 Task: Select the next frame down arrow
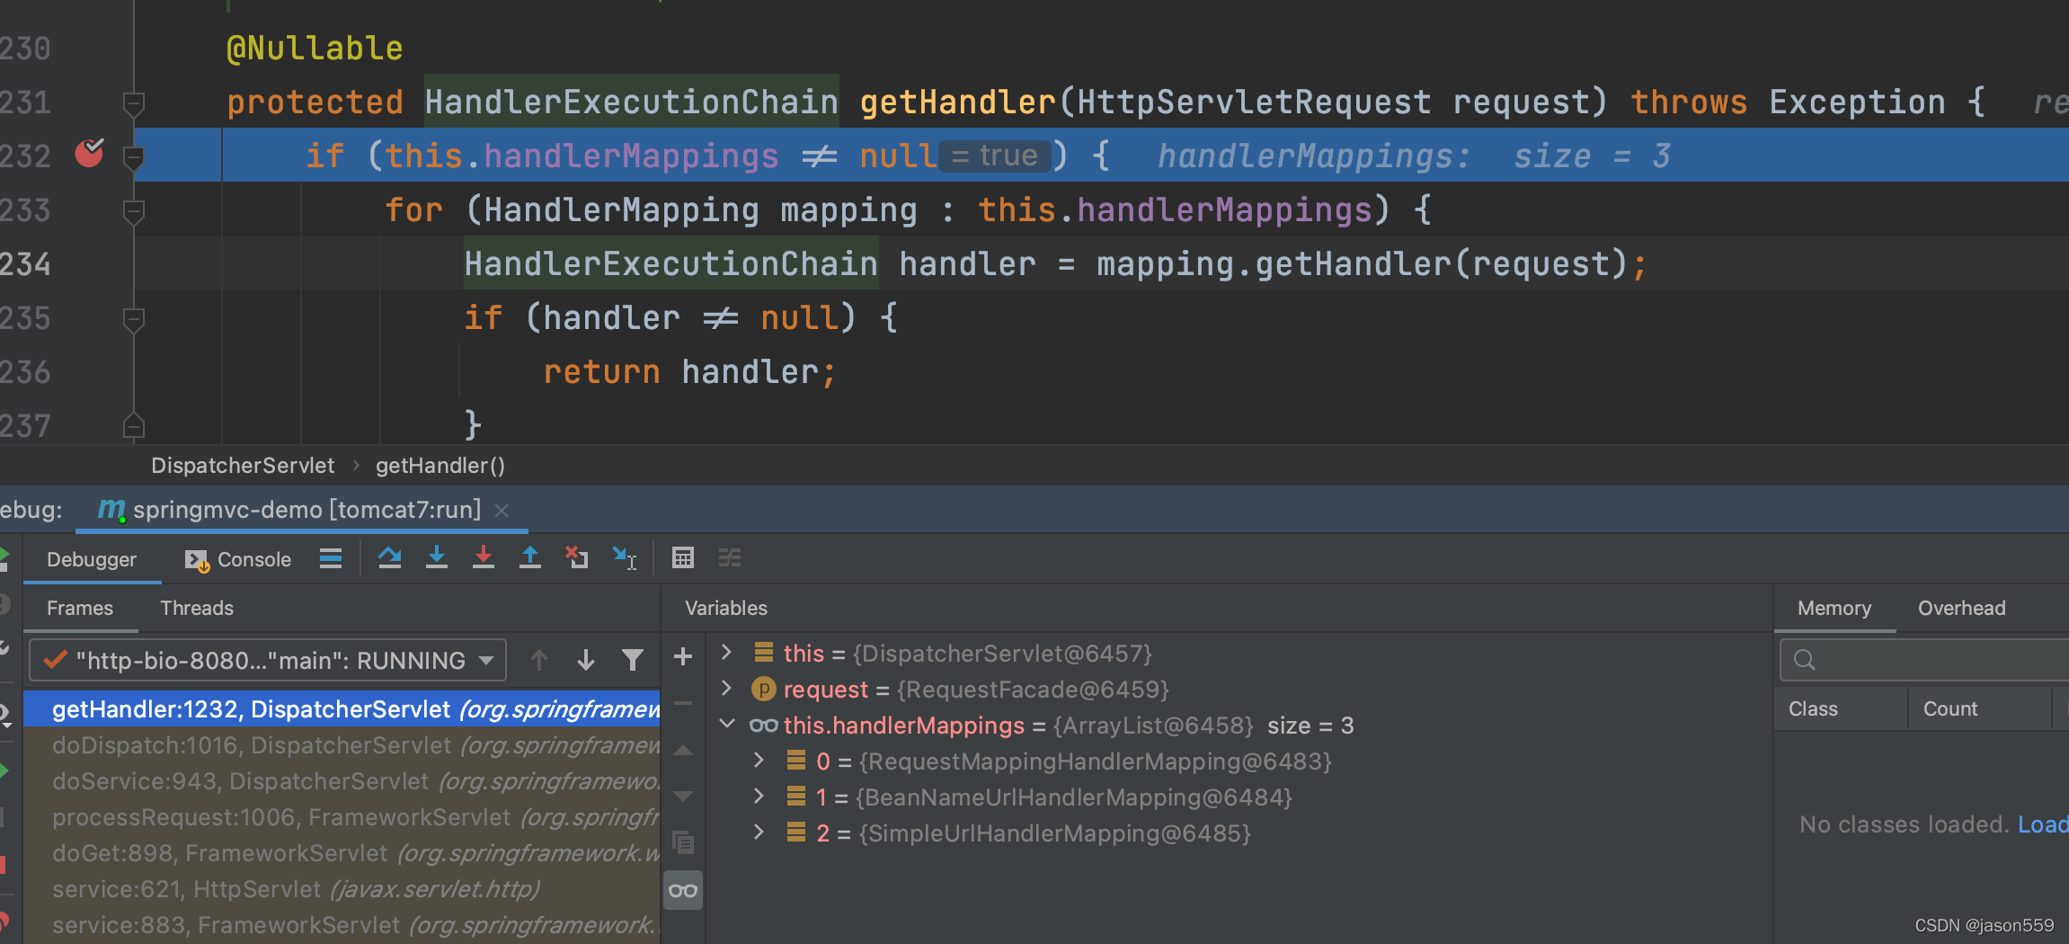[x=586, y=661]
